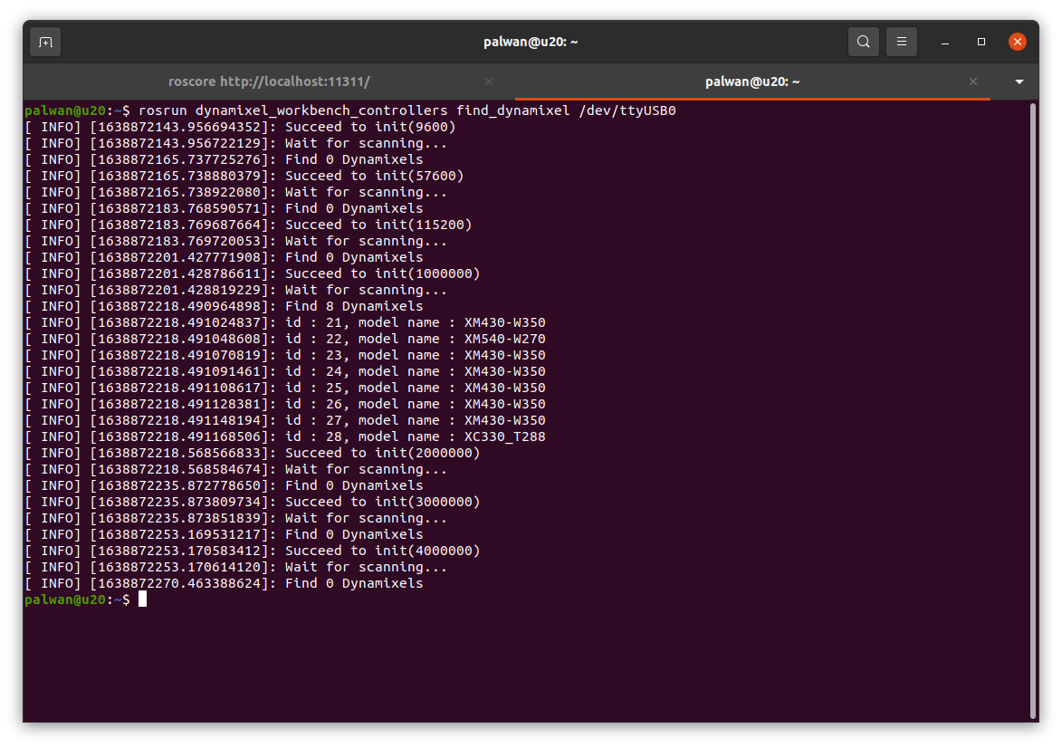
Task: Close the palwan@u20 tab with its x icon
Action: tap(973, 82)
